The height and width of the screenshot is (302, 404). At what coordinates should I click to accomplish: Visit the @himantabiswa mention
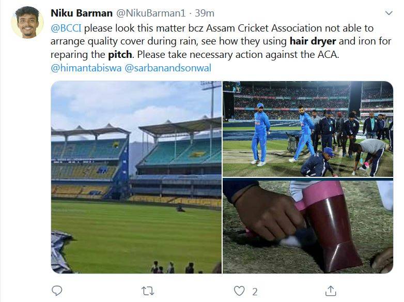(86, 68)
